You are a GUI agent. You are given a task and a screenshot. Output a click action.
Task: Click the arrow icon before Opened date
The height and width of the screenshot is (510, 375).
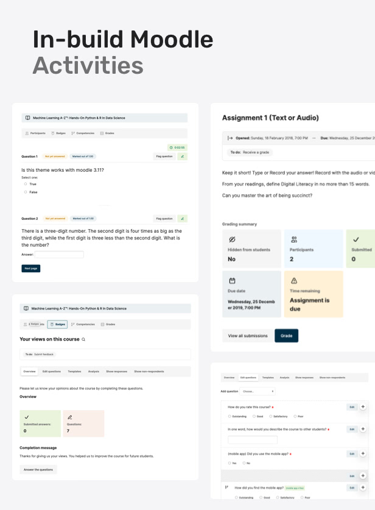[230, 138]
